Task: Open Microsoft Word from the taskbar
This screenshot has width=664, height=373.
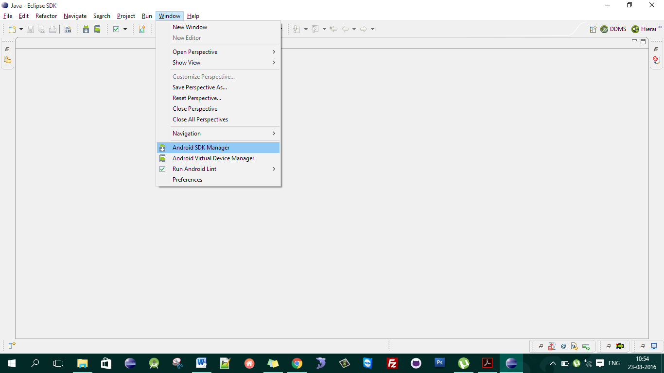Action: click(x=201, y=363)
